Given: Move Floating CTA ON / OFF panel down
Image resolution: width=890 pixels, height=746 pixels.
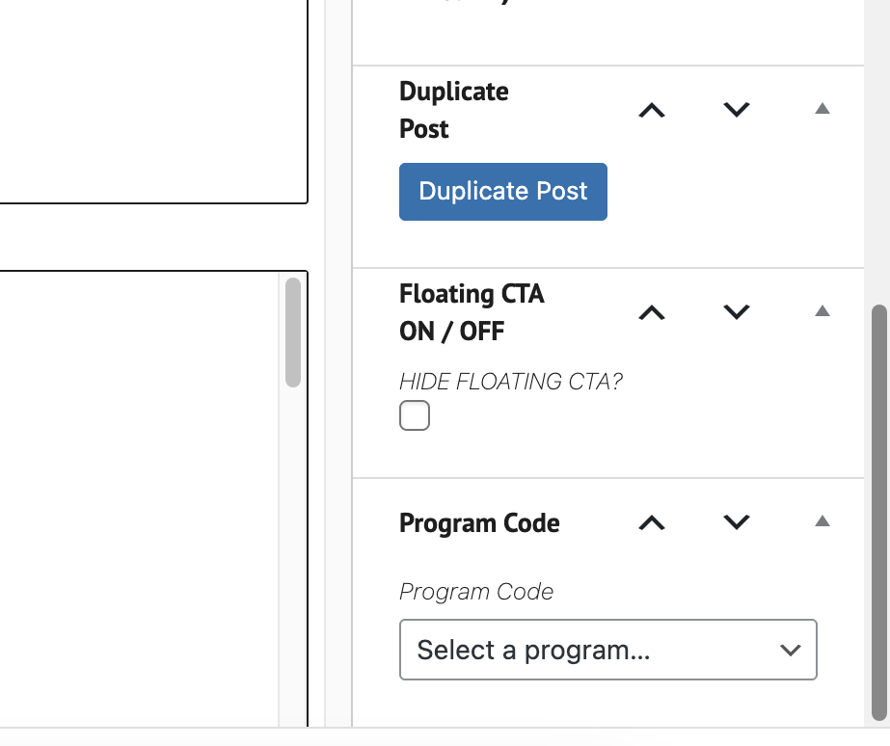Looking at the screenshot, I should pos(737,312).
